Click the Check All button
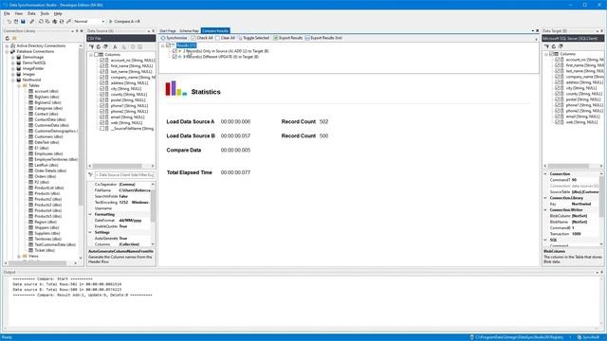Image resolution: width=607 pixels, height=341 pixels. [x=202, y=38]
